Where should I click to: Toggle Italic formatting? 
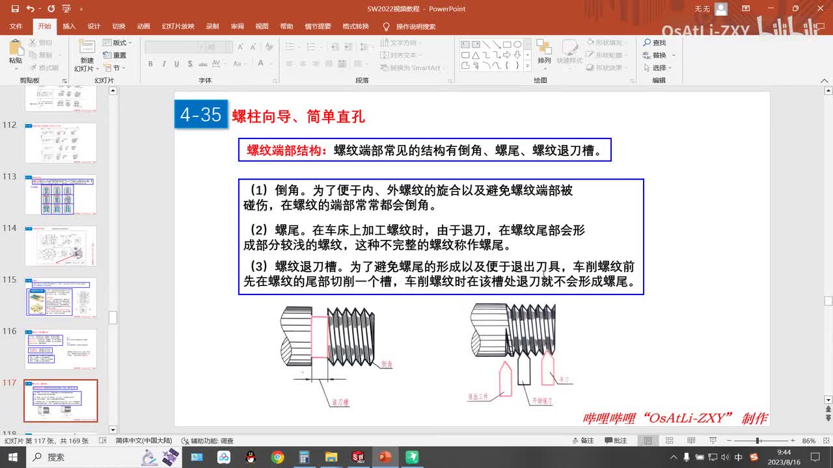(163, 64)
